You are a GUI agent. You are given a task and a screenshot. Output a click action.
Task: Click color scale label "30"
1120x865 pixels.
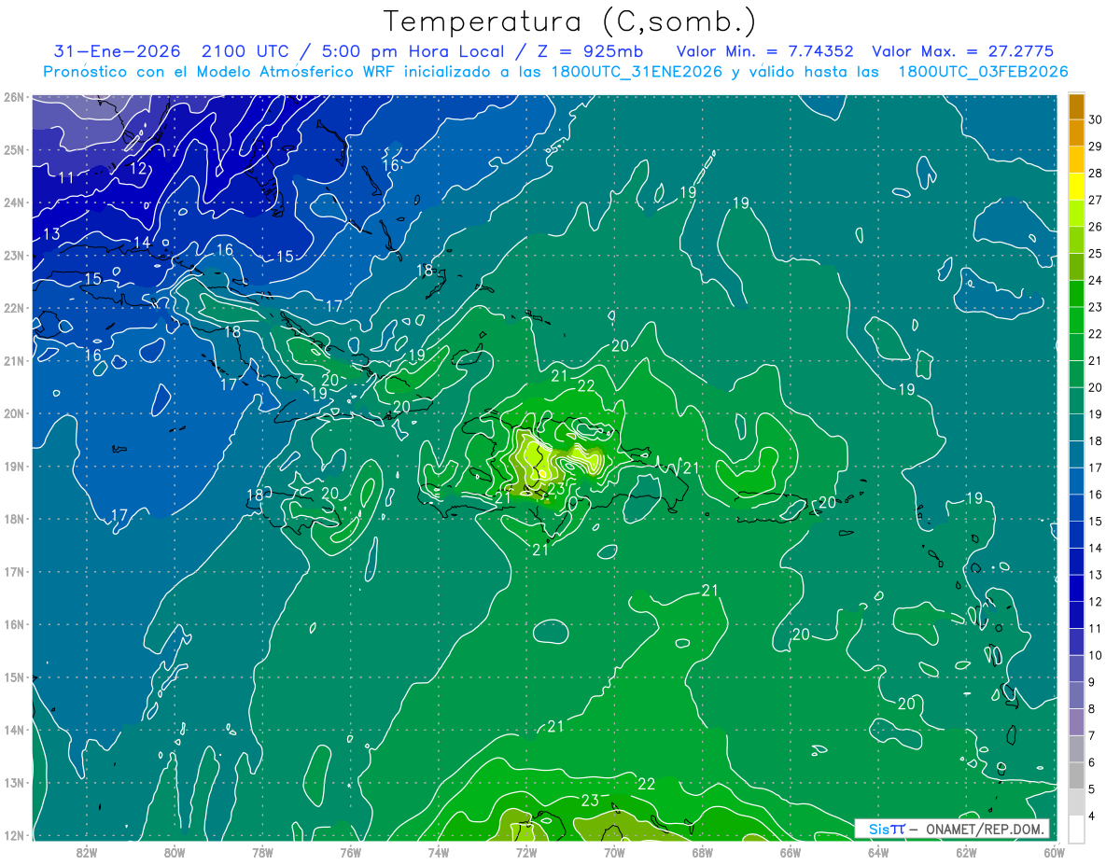click(1096, 119)
